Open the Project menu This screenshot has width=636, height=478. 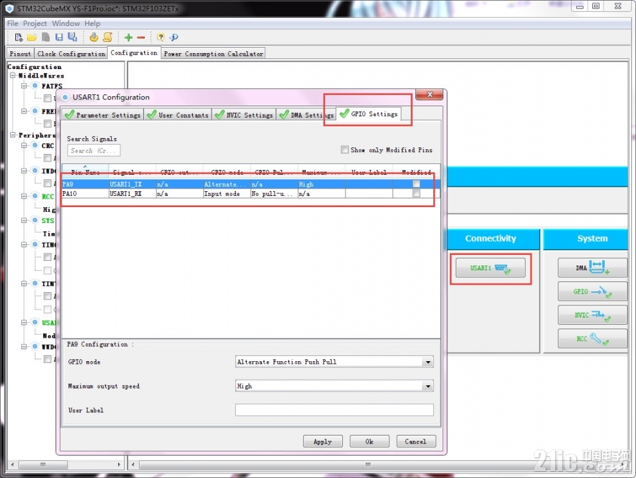[35, 23]
